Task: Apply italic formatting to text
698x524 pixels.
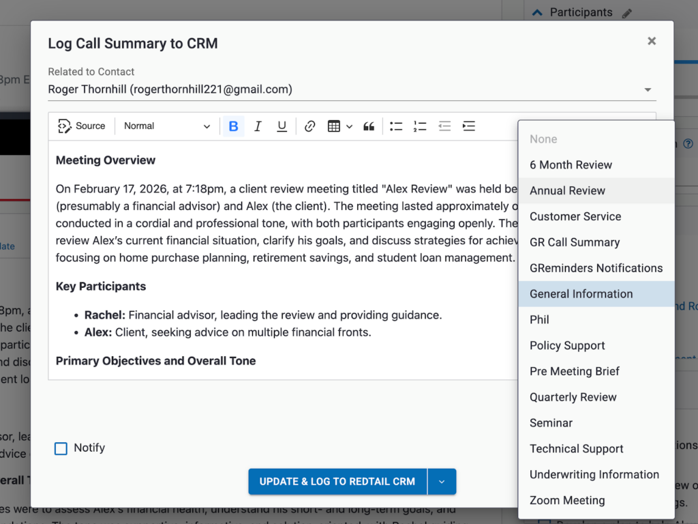Action: click(x=258, y=126)
